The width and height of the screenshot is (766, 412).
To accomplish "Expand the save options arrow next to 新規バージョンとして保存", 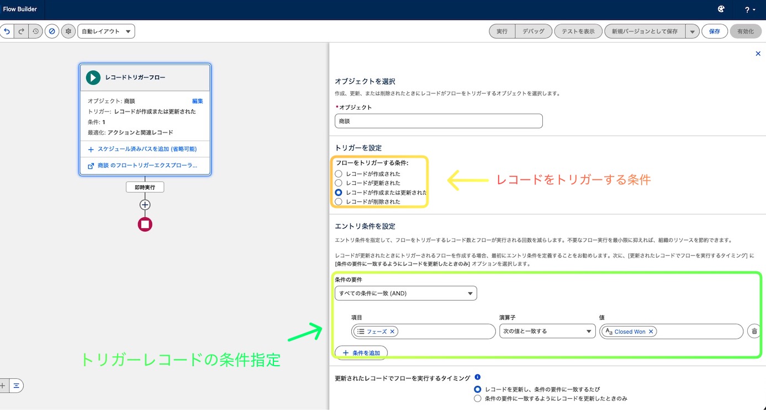I will (x=693, y=31).
